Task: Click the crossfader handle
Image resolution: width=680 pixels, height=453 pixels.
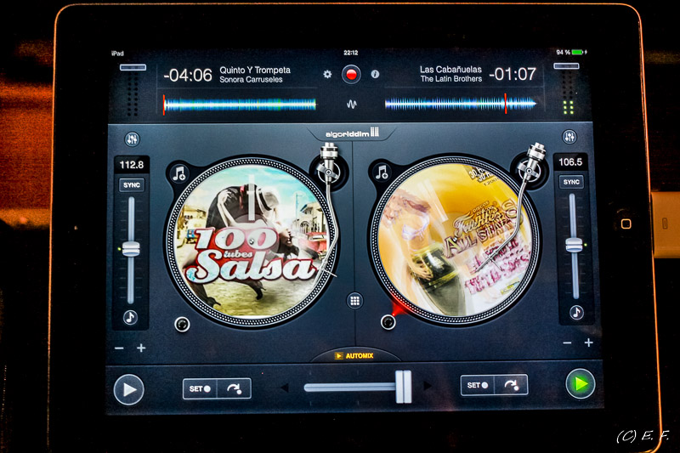Action: pos(403,387)
